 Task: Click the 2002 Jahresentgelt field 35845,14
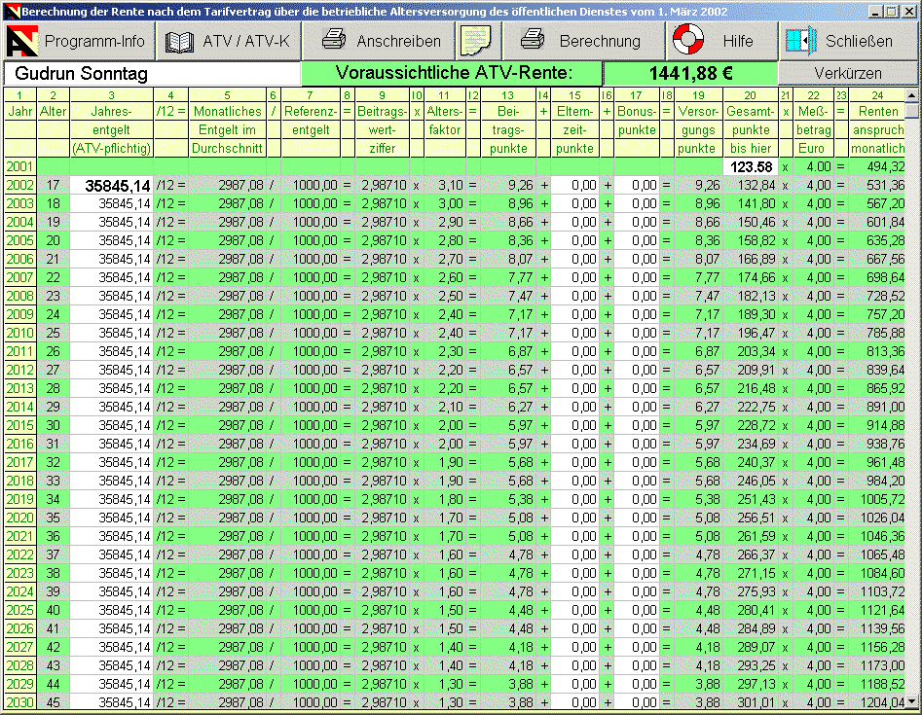tap(112, 186)
